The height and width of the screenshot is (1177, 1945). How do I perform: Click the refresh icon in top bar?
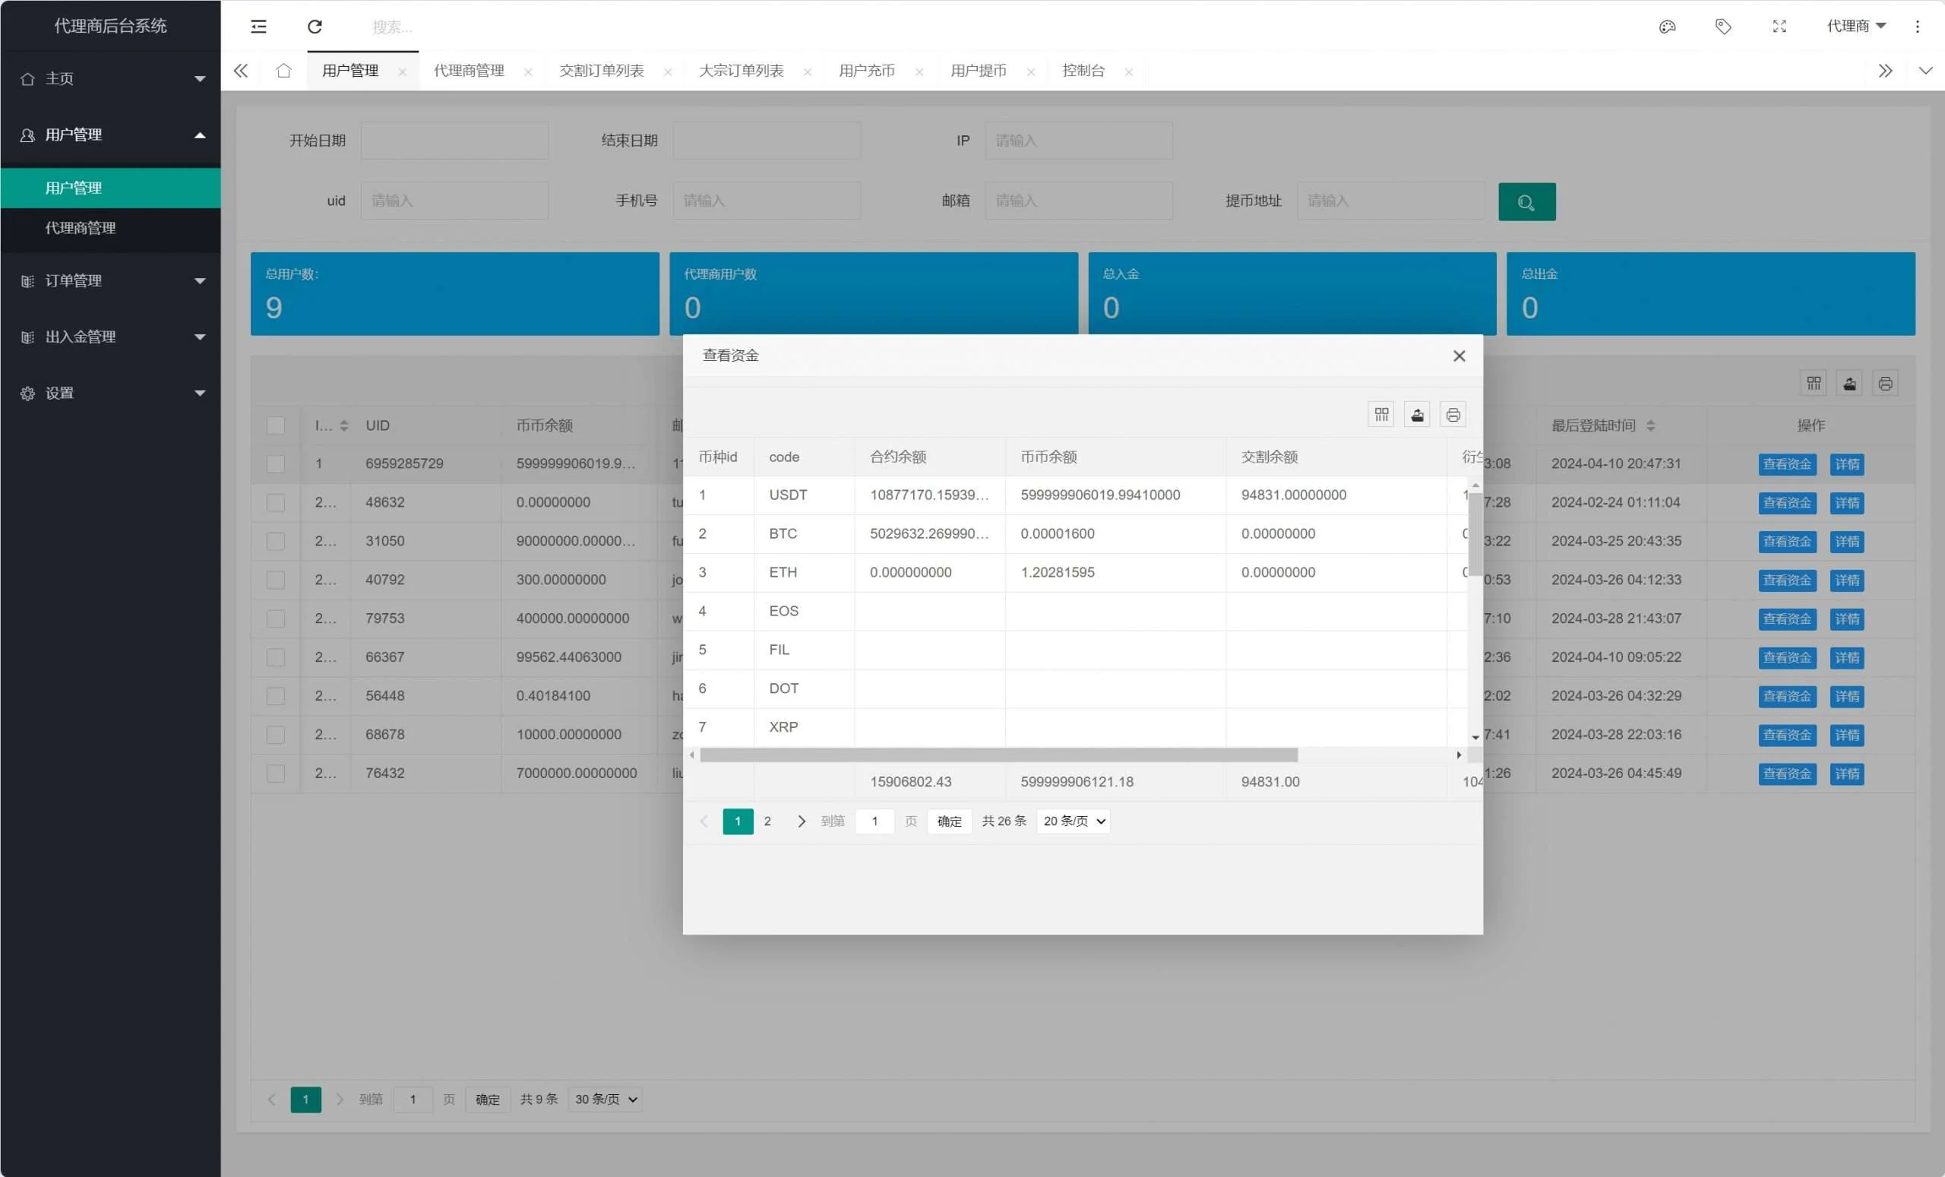315,27
